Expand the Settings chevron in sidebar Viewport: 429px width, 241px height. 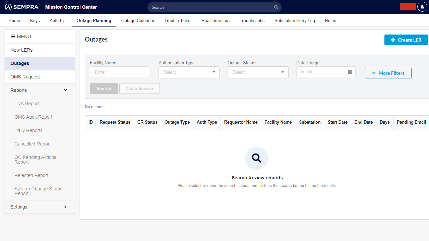[x=65, y=207]
